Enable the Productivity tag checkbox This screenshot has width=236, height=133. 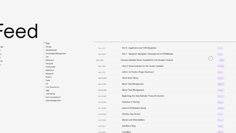[44, 67]
